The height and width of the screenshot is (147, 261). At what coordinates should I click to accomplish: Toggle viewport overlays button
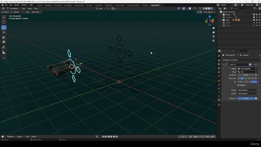[190, 9]
